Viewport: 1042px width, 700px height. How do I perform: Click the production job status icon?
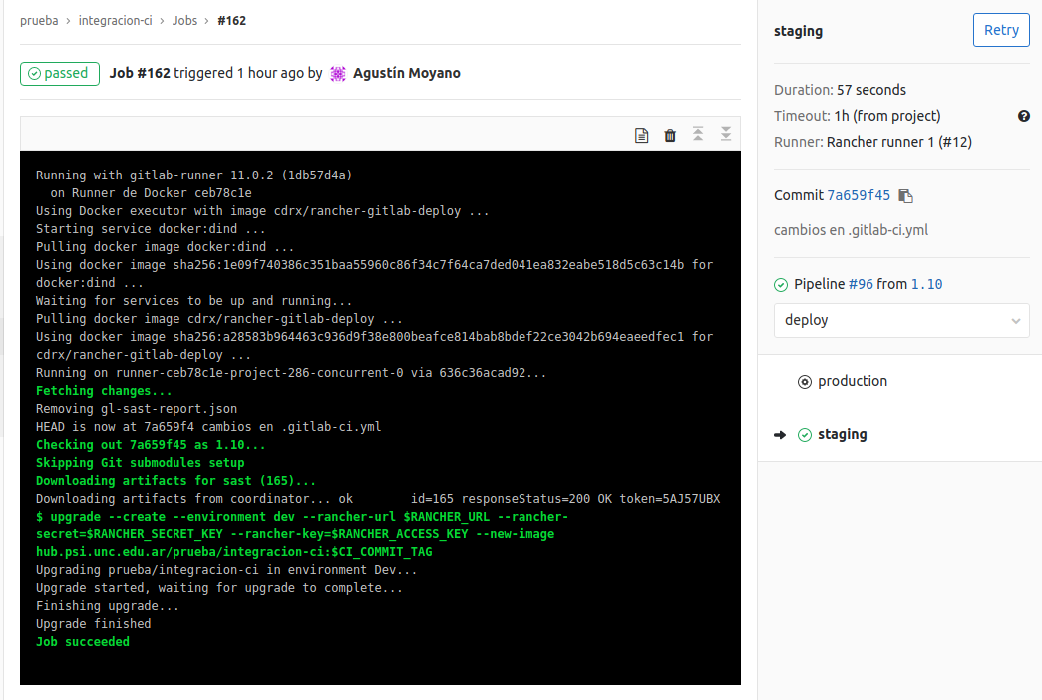pos(804,382)
